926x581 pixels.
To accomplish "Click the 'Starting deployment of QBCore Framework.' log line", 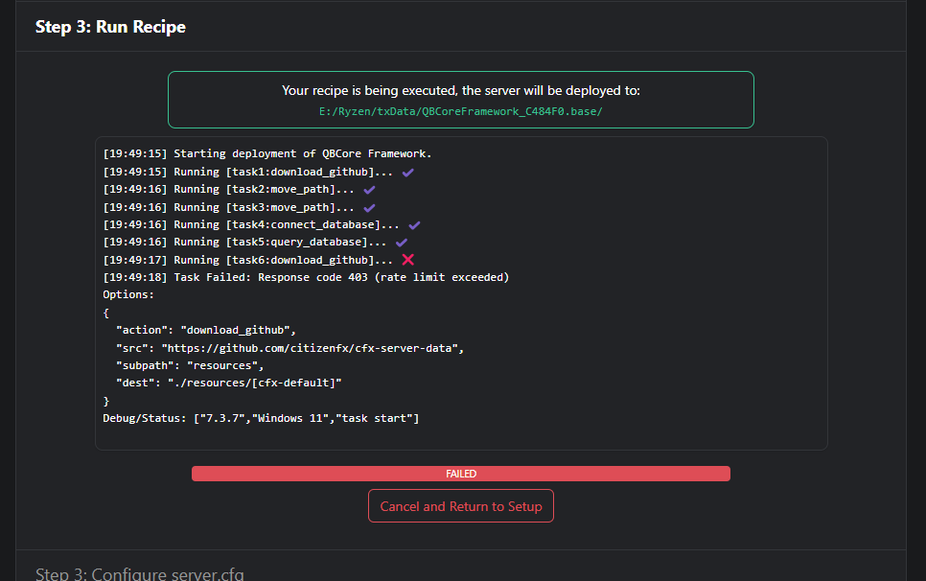I will click(266, 153).
